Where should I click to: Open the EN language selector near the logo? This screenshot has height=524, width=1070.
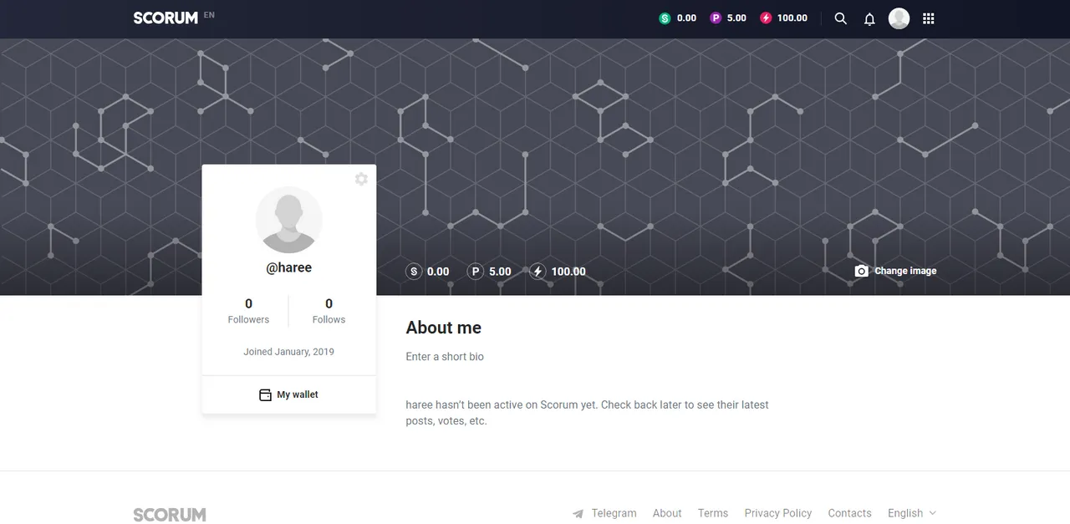[x=209, y=15]
